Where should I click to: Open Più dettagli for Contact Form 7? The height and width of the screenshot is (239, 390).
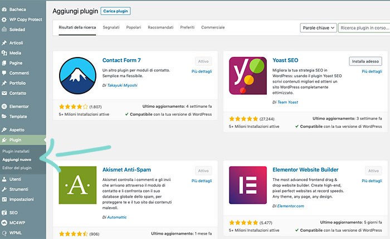click(x=202, y=71)
